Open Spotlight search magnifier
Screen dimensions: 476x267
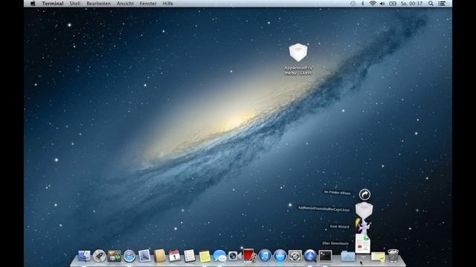pos(431,4)
